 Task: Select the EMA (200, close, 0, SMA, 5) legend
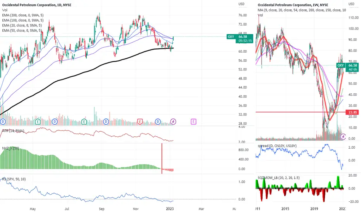click(x=23, y=15)
